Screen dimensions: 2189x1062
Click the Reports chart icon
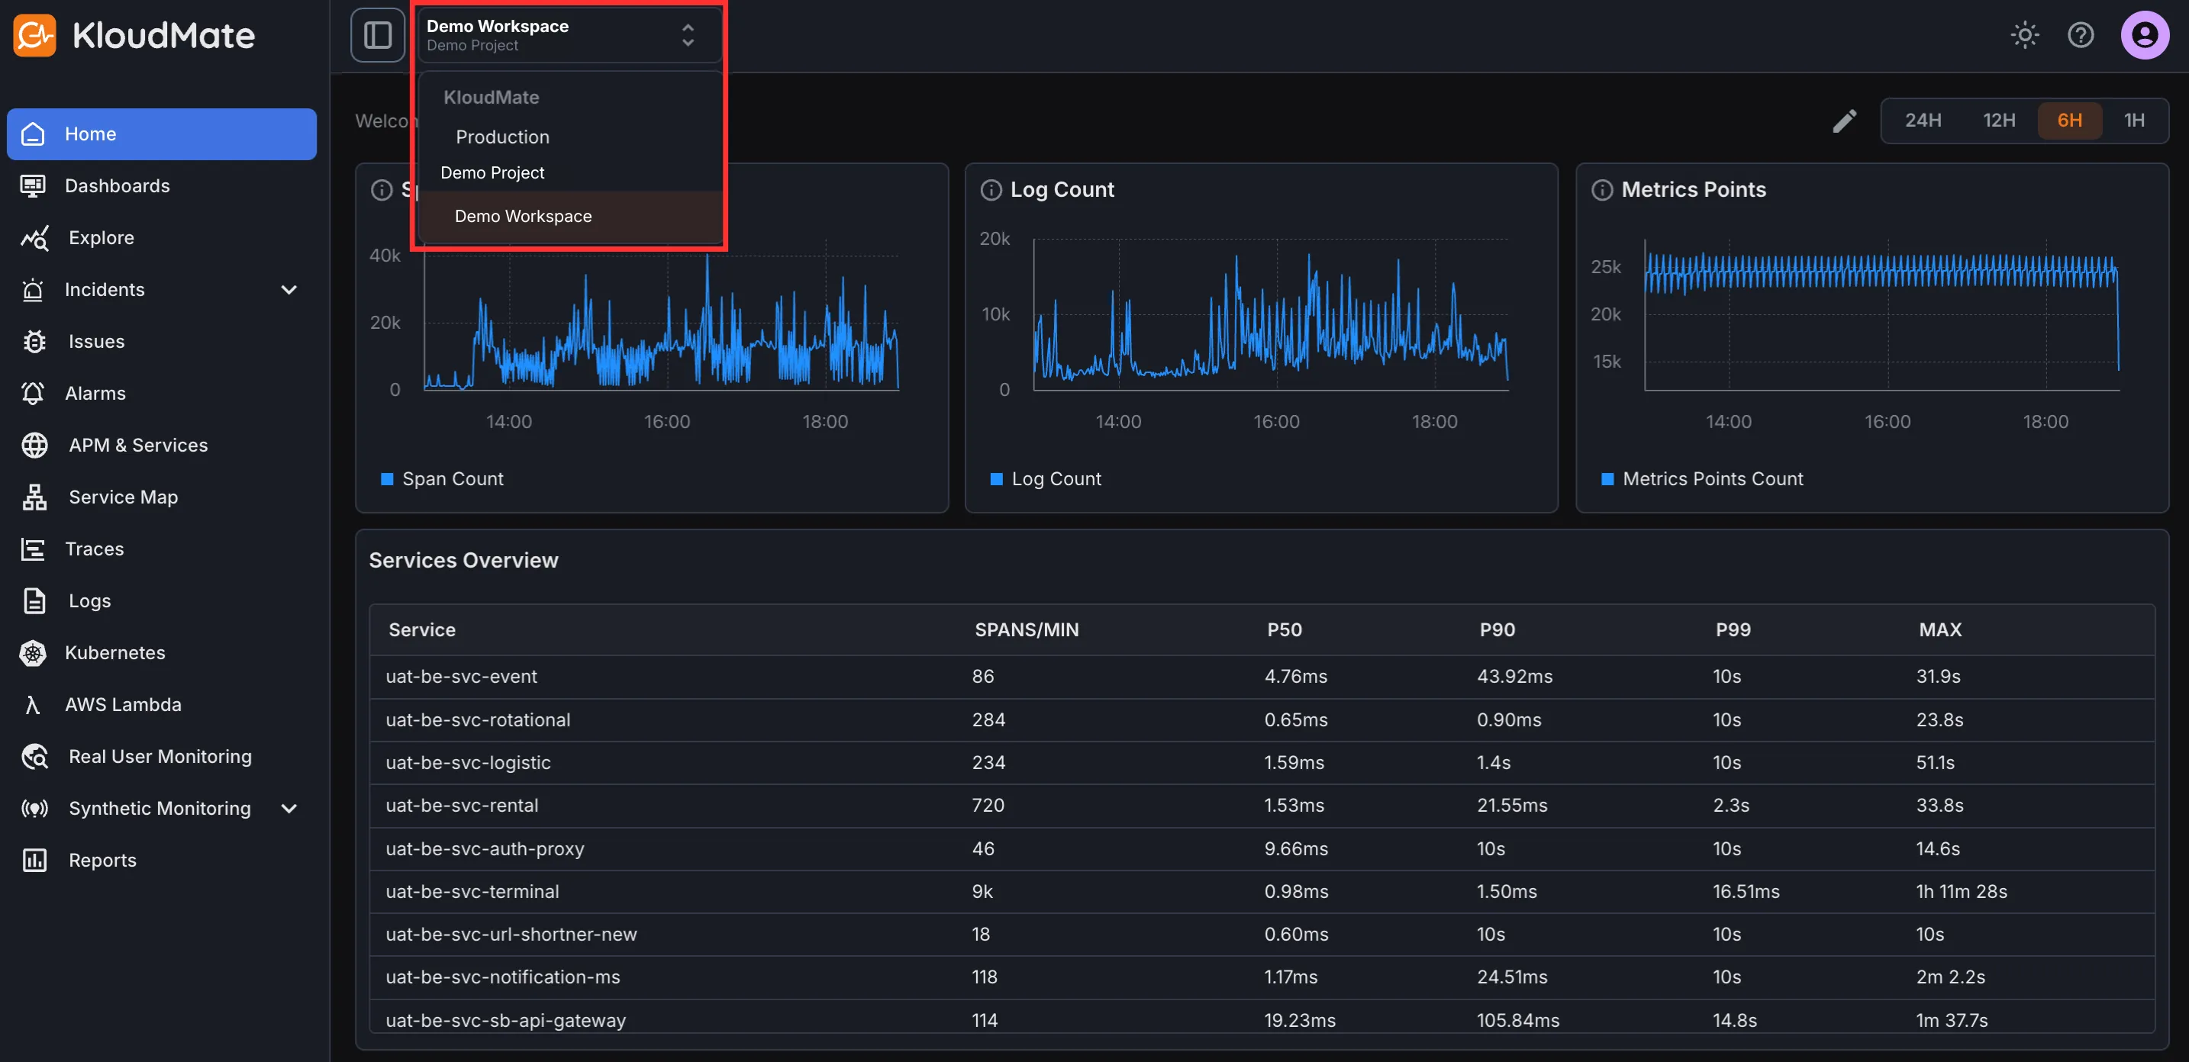[x=35, y=860]
